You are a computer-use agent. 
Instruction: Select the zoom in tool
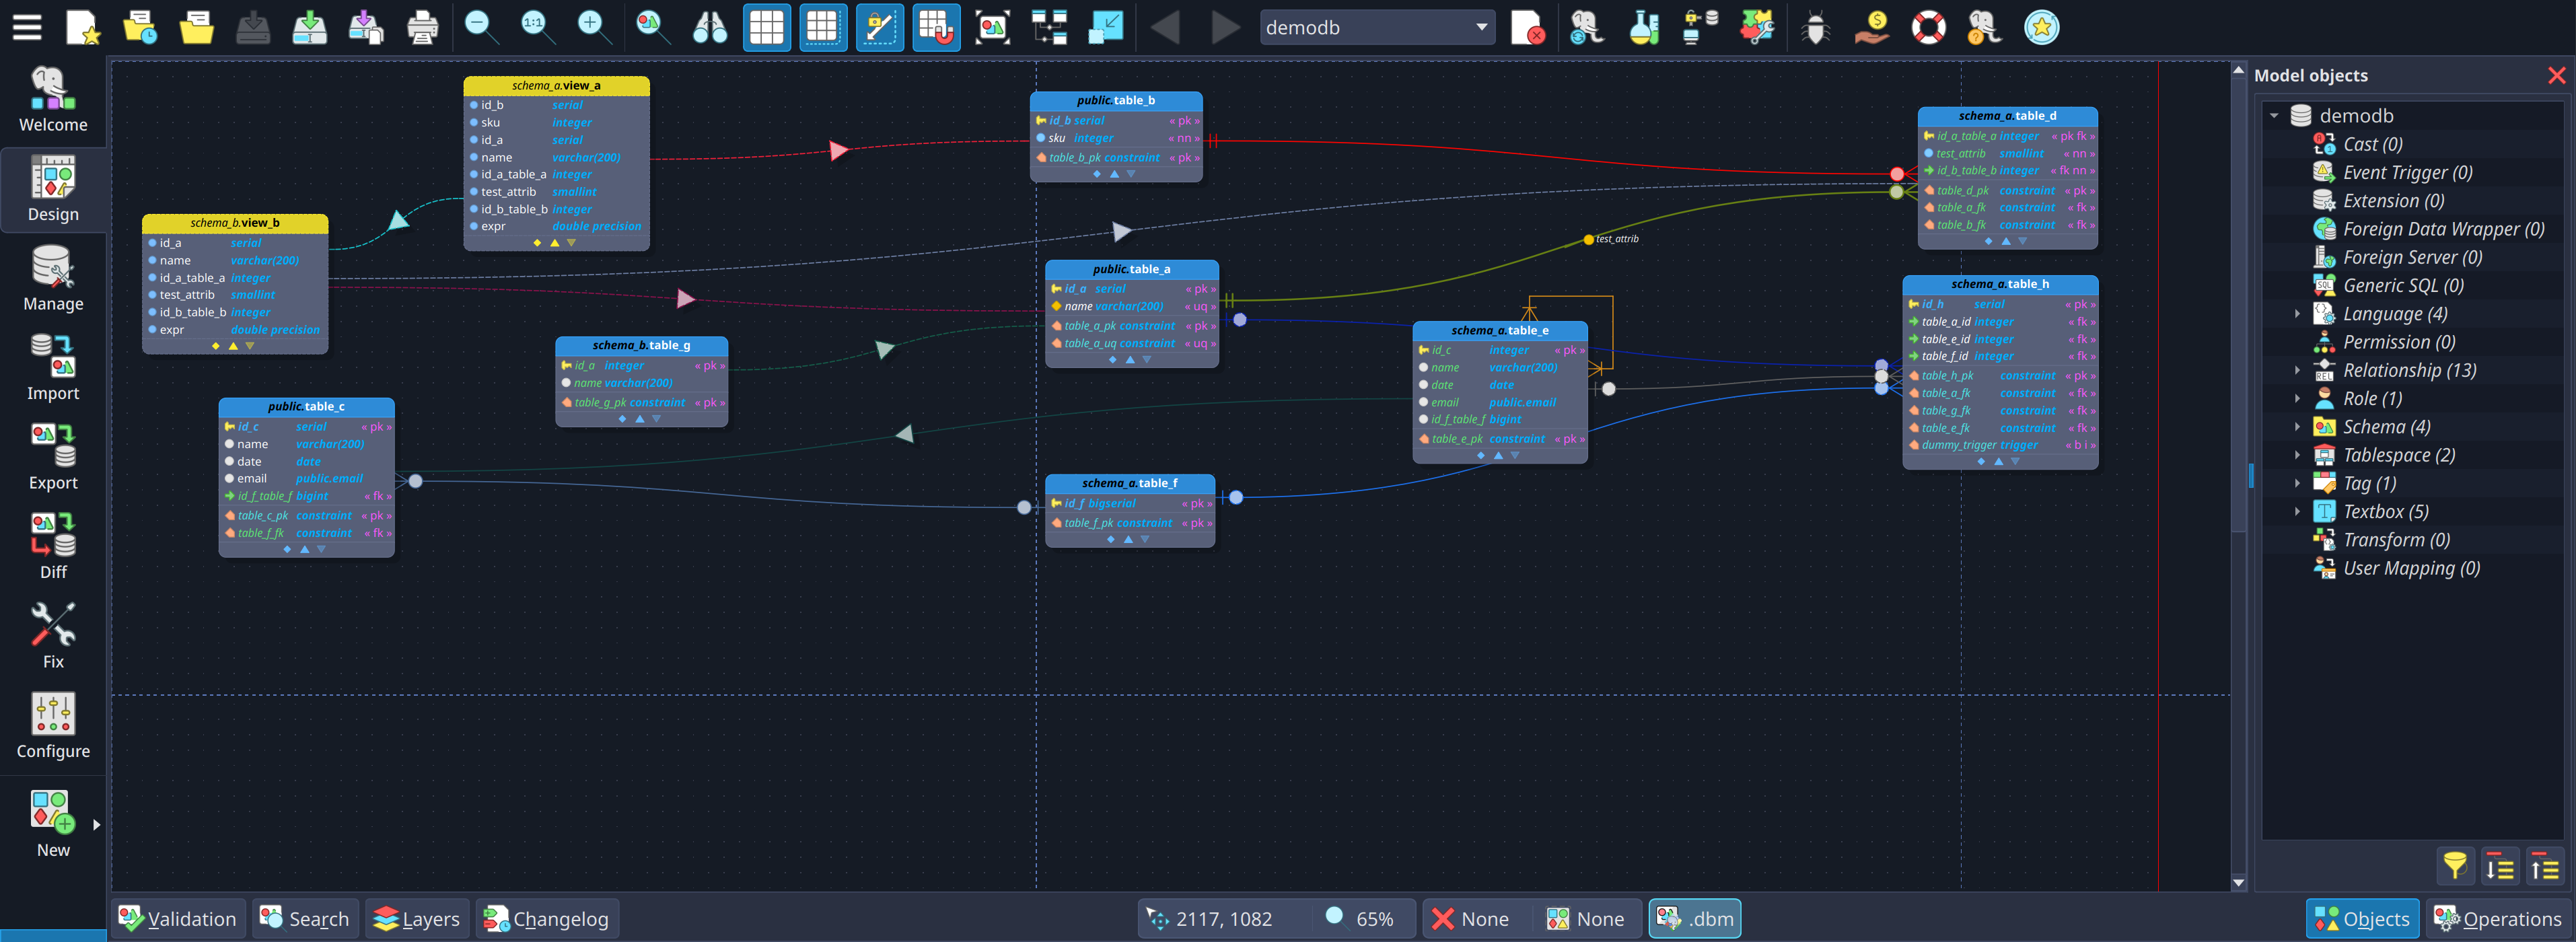592,27
